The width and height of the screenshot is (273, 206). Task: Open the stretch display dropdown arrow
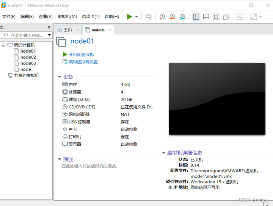pos(260,17)
